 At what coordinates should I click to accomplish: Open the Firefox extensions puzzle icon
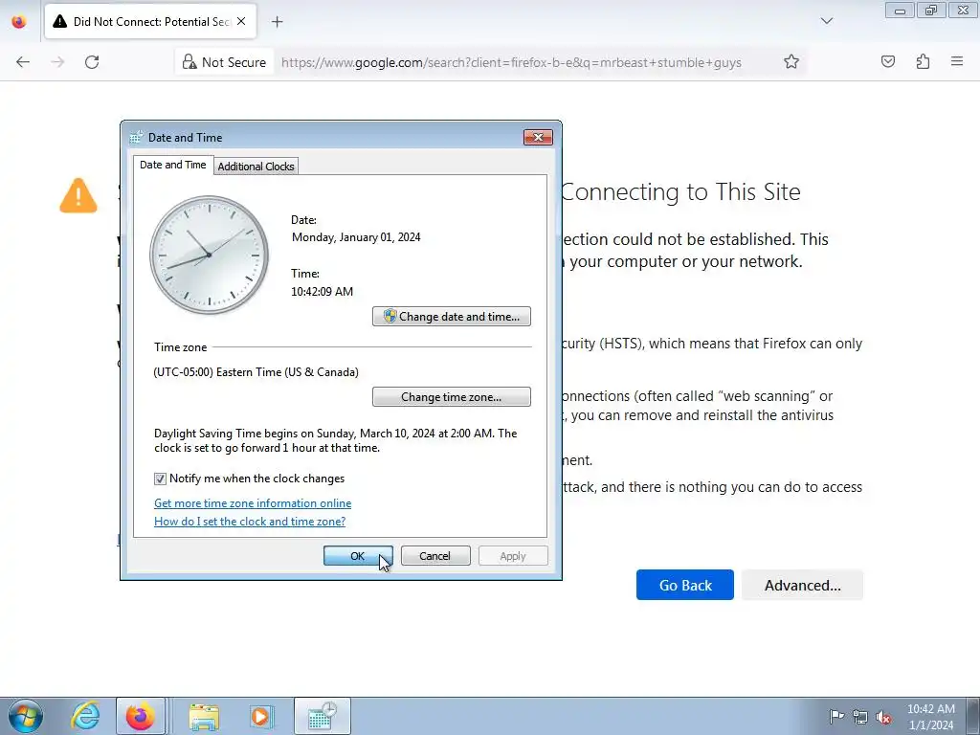click(923, 61)
